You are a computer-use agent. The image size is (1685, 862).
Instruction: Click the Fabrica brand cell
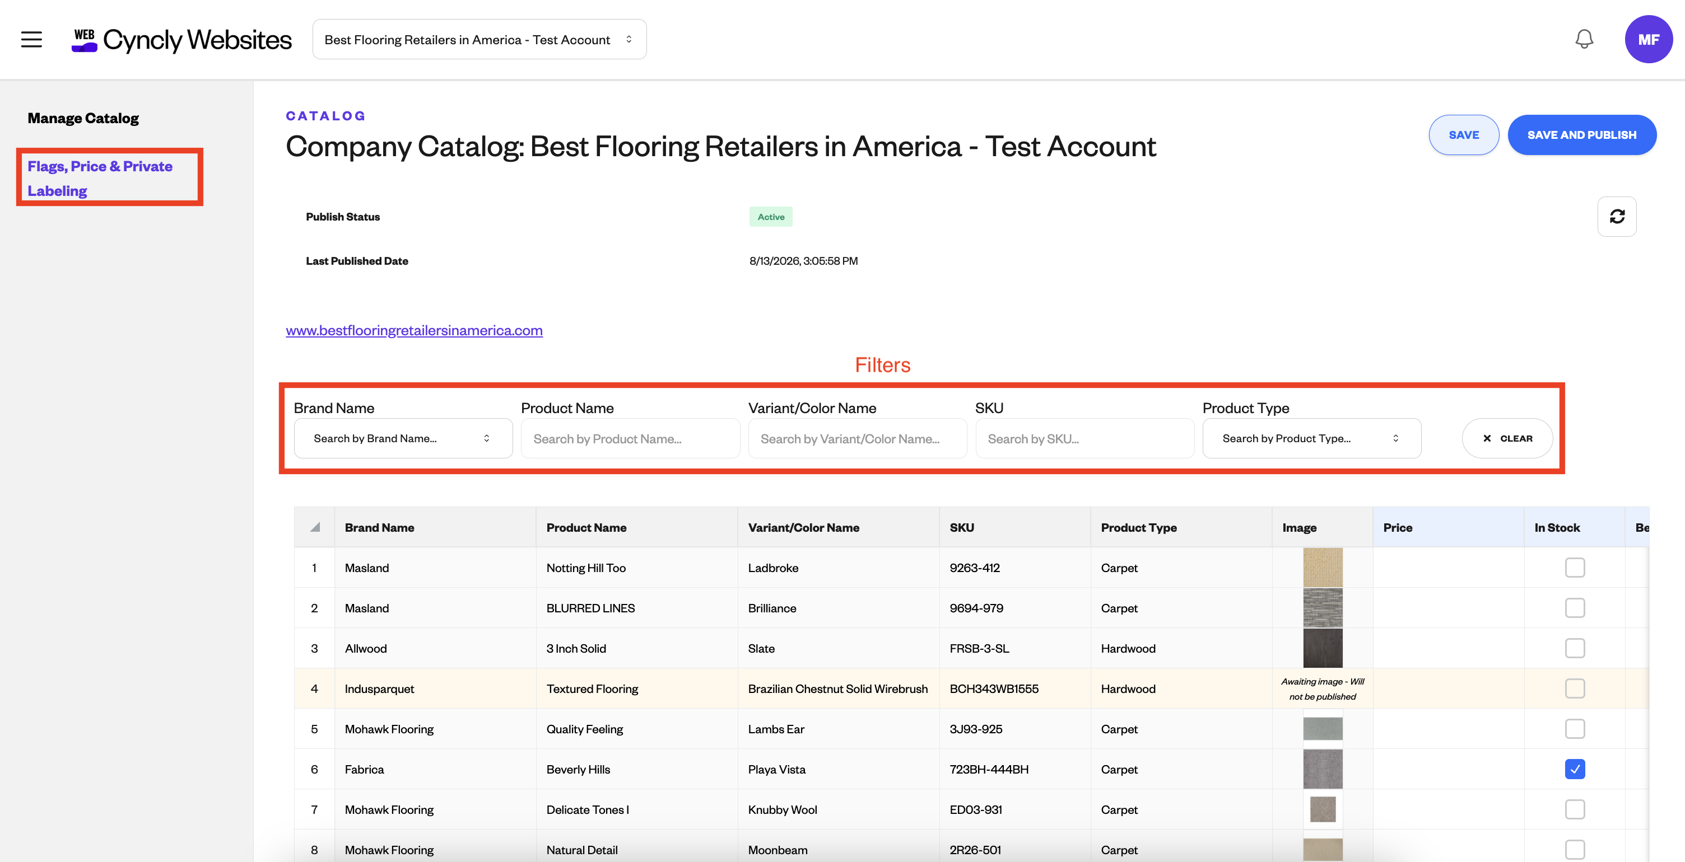tap(435, 769)
